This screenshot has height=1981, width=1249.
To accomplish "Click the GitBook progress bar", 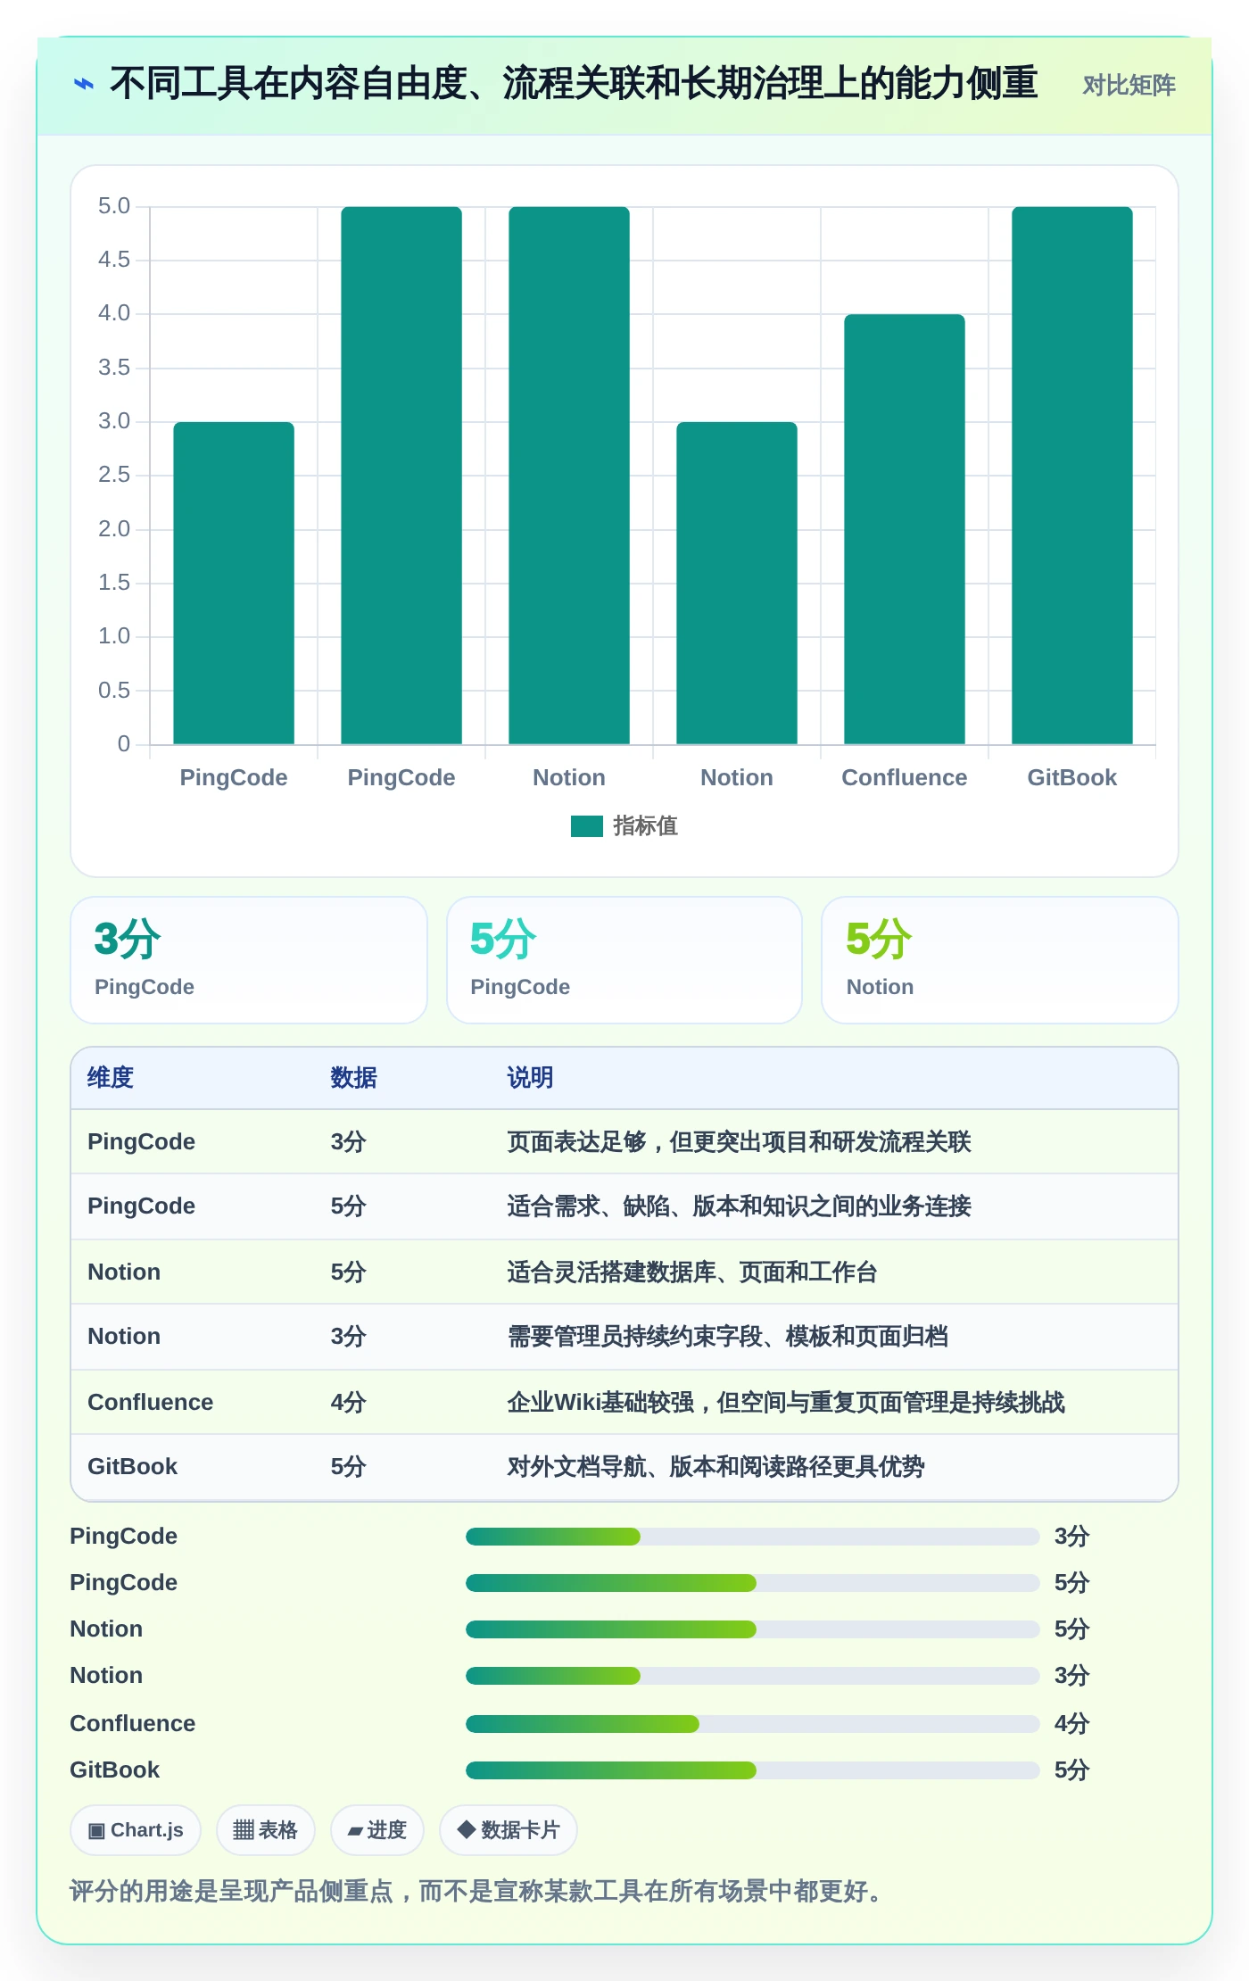I will (752, 1770).
